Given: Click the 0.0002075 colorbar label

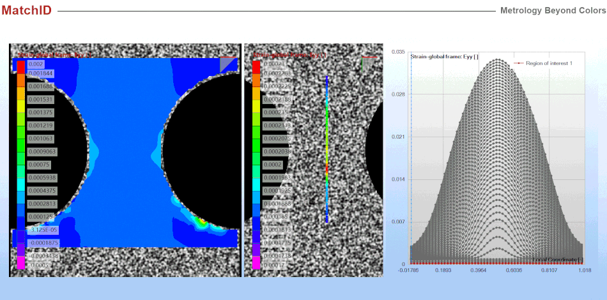Looking at the screenshot, I should coord(277,139).
